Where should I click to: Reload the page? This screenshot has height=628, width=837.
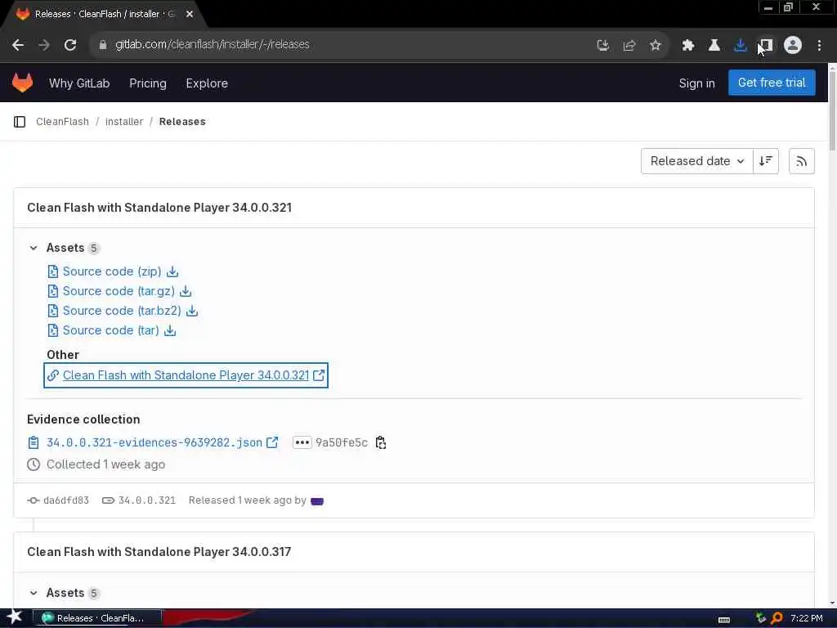pyautogui.click(x=70, y=45)
